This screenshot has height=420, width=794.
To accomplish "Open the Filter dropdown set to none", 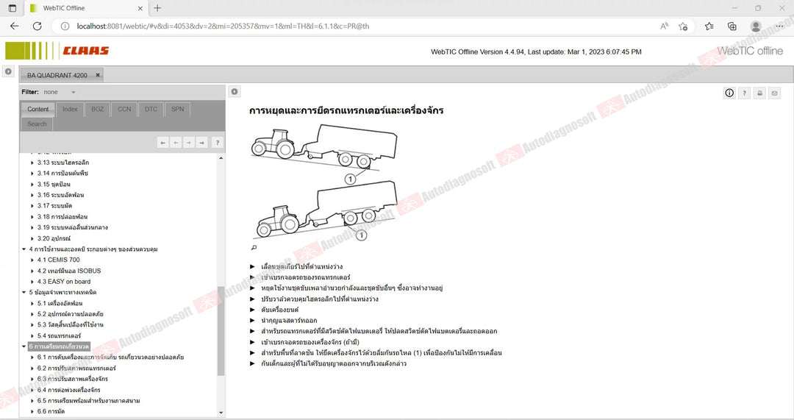I will (60, 92).
